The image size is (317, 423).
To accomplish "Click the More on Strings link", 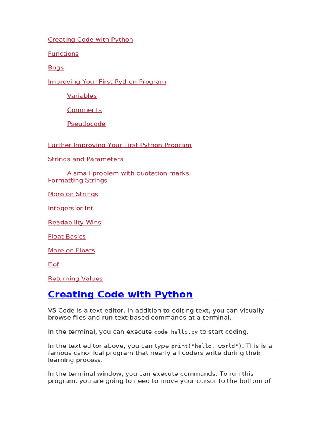I will [73, 194].
